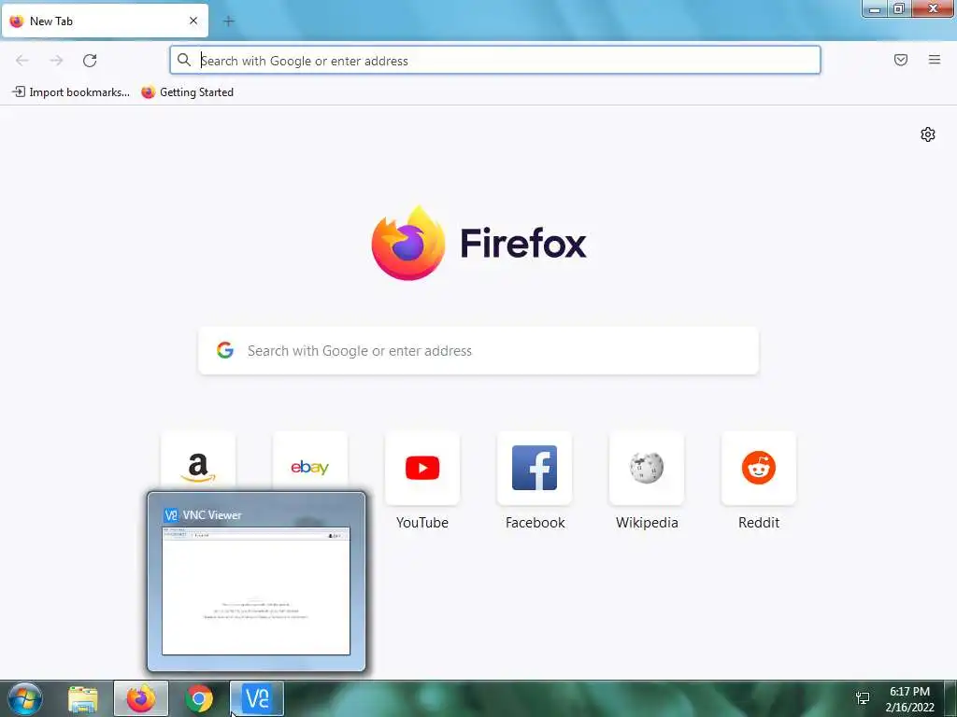Viewport: 957px width, 717px height.
Task: Click the Wikipedia label text
Action: 647,523
